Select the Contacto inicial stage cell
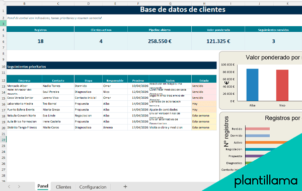The image size is (302, 191). [x=89, y=98]
